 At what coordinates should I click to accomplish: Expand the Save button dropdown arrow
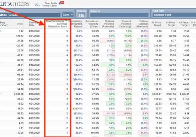[72, 15]
